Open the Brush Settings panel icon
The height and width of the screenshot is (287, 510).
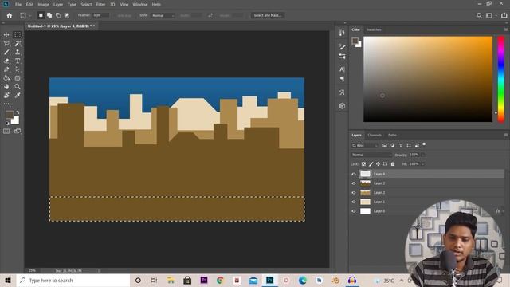342,47
